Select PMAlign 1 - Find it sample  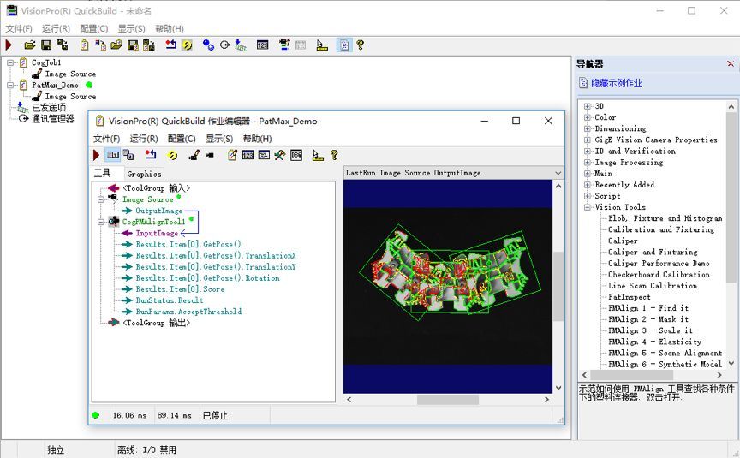pyautogui.click(x=648, y=308)
